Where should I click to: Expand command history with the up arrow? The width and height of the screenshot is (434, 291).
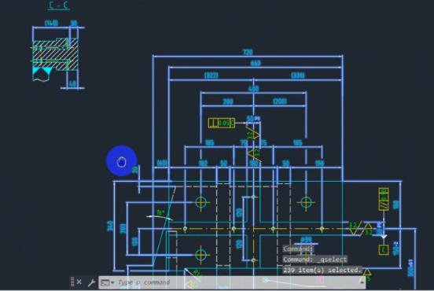point(362,282)
